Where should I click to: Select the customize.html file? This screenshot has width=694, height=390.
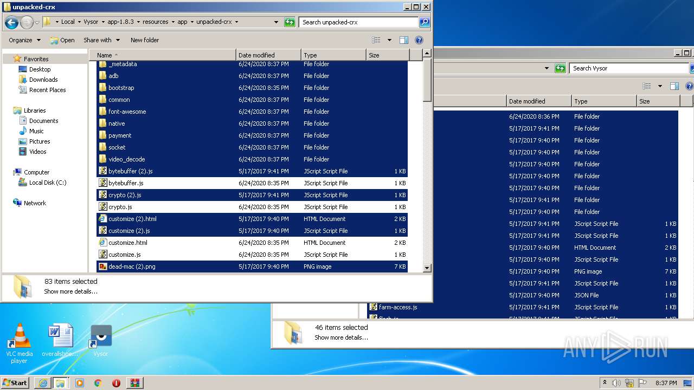pos(252,243)
